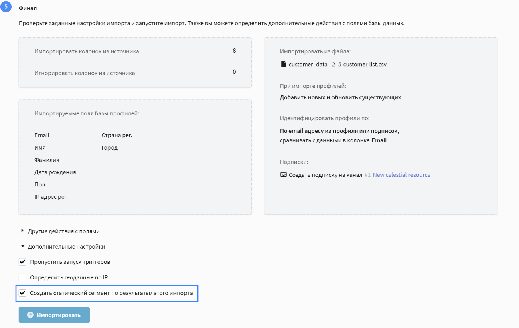
Task: Click the envelope icon before Создать подписку
Action: [284, 175]
